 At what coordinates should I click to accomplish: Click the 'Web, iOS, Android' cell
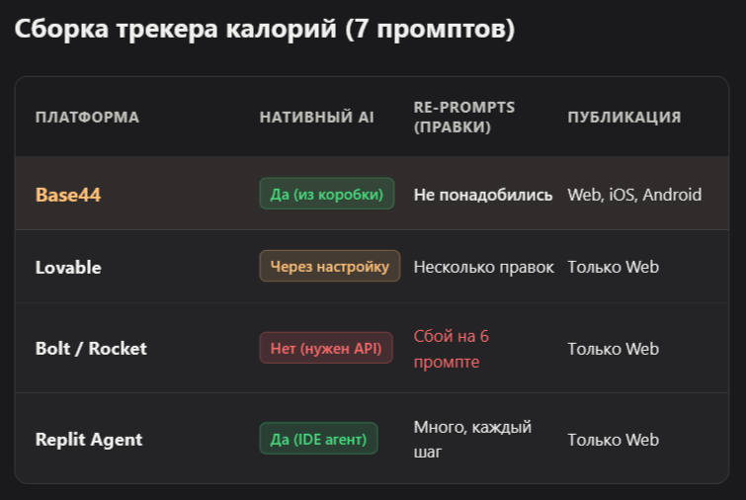634,195
